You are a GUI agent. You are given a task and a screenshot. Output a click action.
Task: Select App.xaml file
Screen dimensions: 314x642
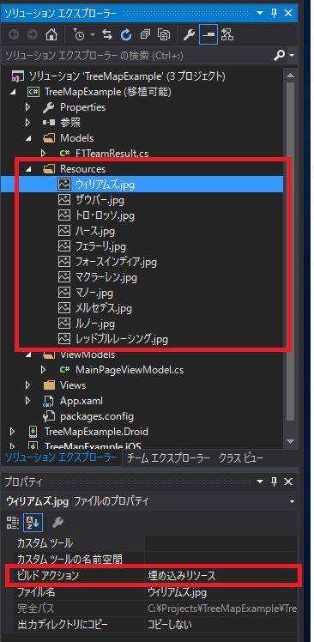(x=82, y=401)
